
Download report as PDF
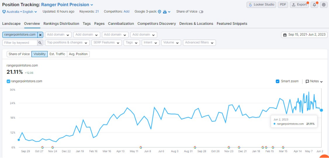(x=283, y=5)
